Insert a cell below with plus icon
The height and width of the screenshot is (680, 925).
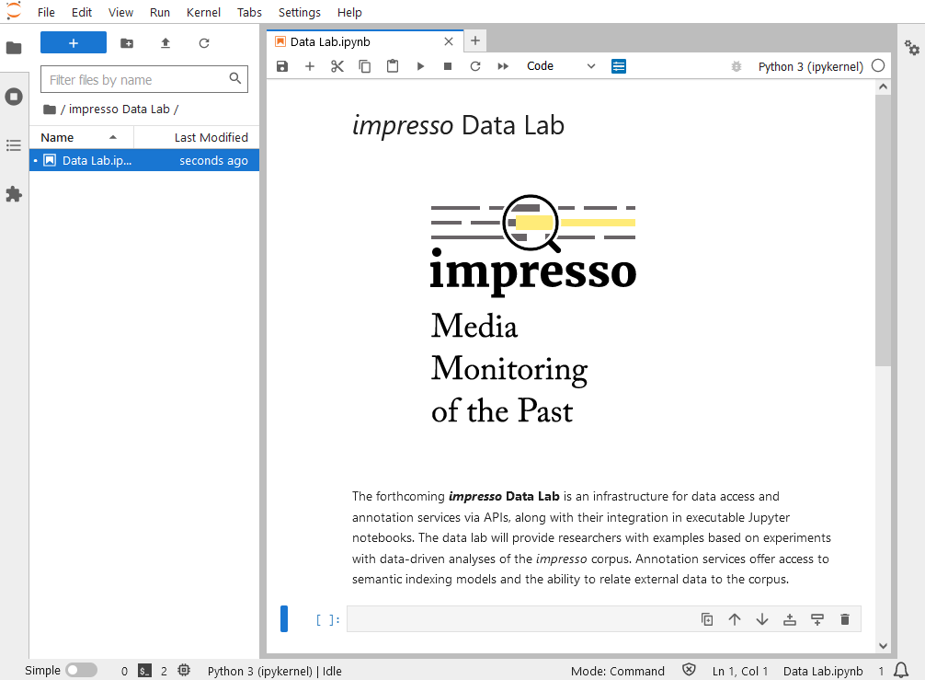point(310,66)
